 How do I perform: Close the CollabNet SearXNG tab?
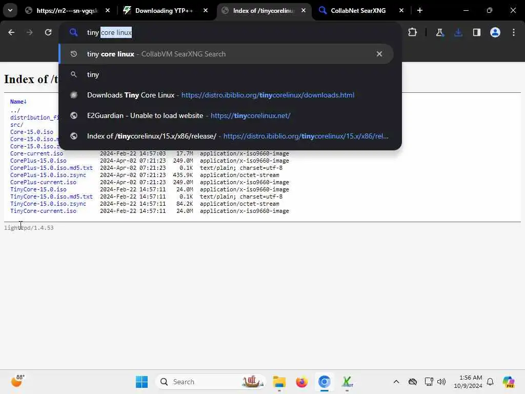(401, 10)
